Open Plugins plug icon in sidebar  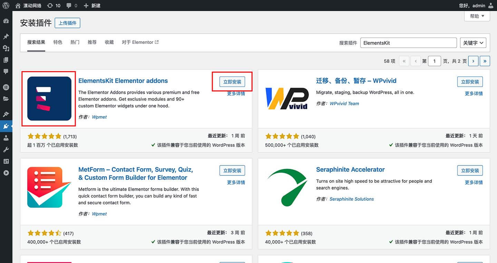click(x=6, y=126)
